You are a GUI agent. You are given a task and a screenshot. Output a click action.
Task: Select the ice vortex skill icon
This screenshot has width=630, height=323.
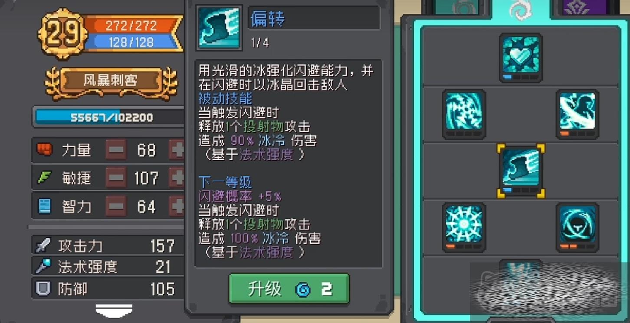point(464,114)
